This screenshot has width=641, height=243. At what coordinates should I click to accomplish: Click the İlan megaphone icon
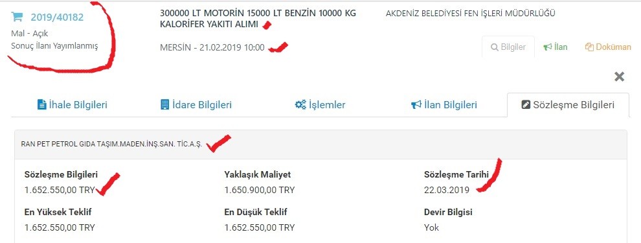point(547,47)
